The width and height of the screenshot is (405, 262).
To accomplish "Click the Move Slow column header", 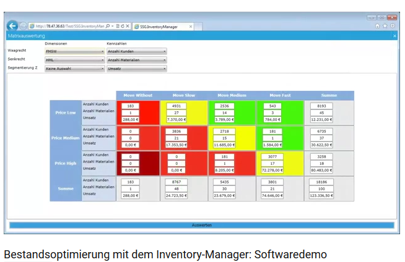I will point(184,95).
